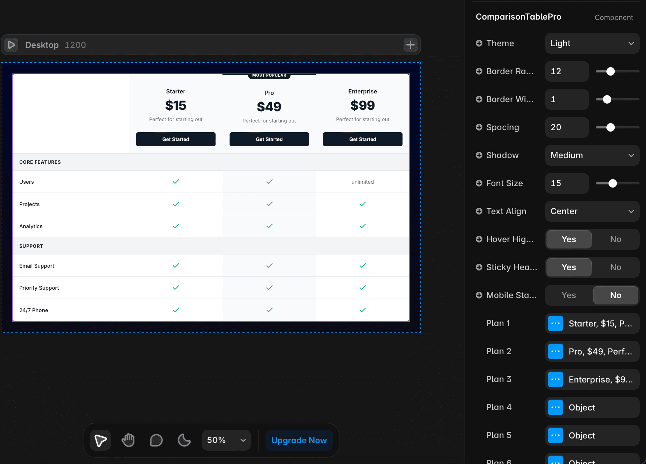
Task: Open the Text Align dropdown showing Center
Action: point(592,211)
